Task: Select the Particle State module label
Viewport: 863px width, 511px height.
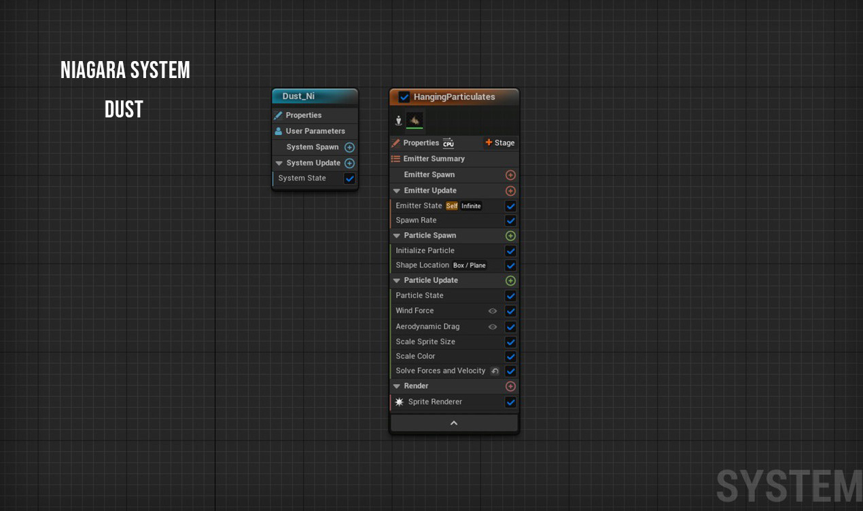Action: pos(419,296)
